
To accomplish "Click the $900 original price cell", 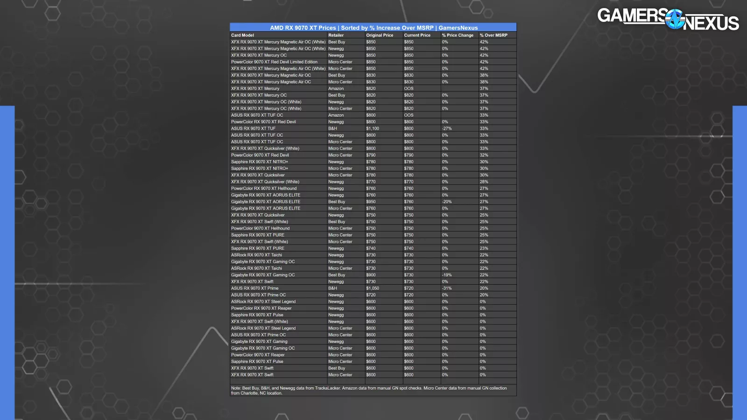I will [x=371, y=275].
